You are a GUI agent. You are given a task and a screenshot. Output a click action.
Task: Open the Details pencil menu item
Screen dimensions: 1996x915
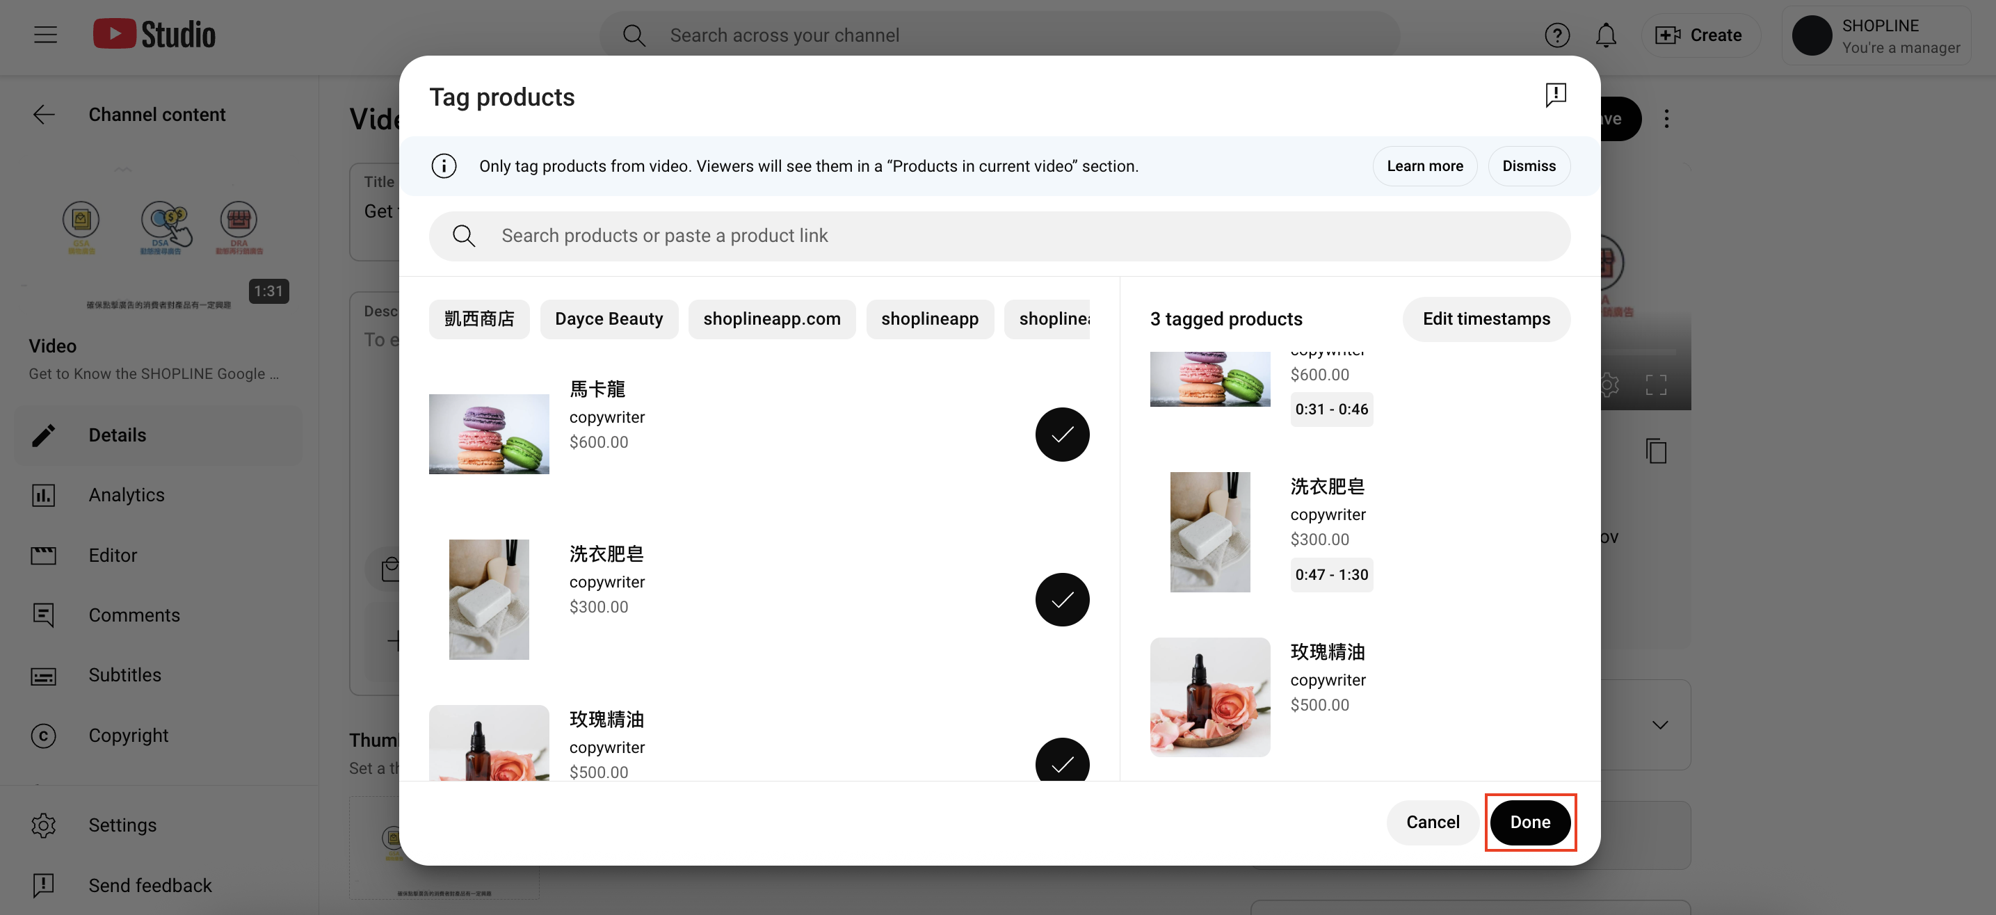[158, 435]
